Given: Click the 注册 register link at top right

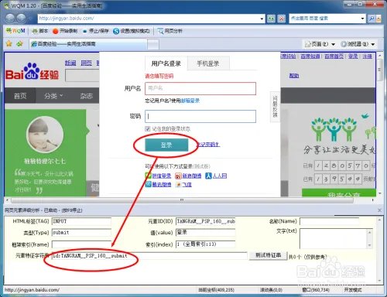Looking at the screenshot, I should coord(367,56).
